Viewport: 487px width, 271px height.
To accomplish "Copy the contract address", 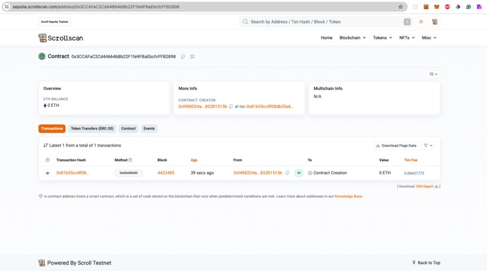I will coord(183,57).
